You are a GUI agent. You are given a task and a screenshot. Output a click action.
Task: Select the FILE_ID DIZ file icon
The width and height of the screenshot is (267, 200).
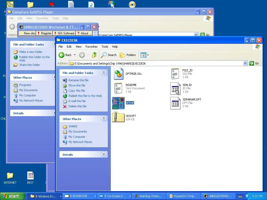(x=175, y=74)
